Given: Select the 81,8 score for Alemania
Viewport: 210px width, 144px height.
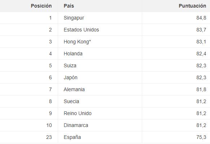Looking at the screenshot, I should (201, 89).
